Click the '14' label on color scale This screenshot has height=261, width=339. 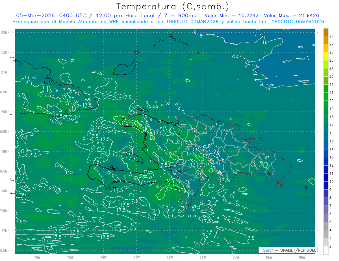331,149
